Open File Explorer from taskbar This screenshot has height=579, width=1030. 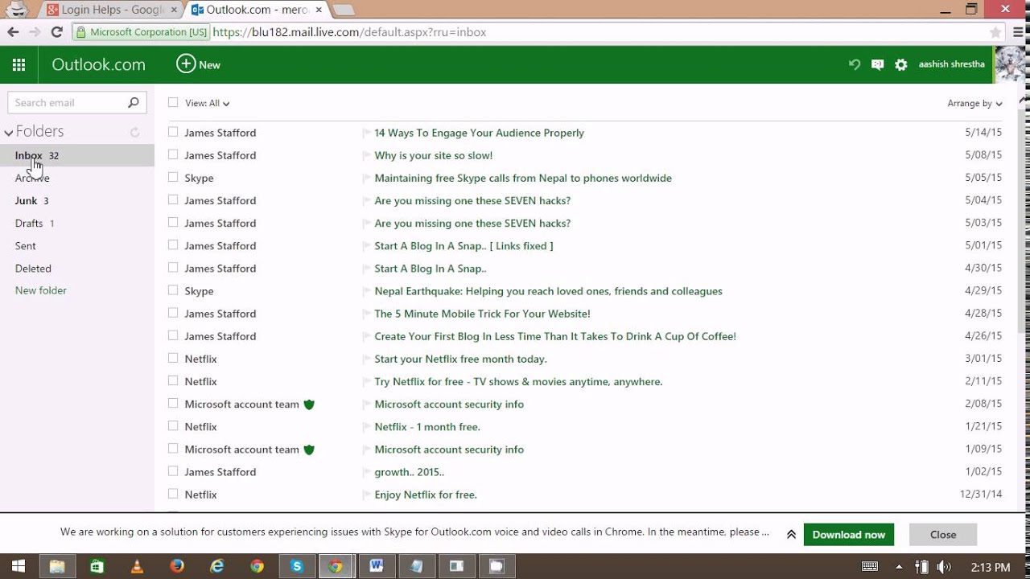tap(56, 566)
